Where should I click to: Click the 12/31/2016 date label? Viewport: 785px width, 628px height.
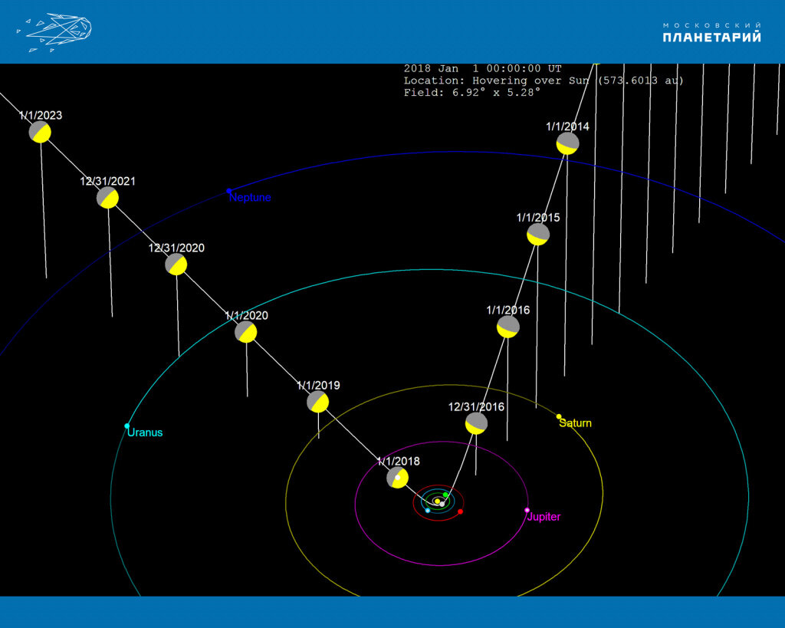click(476, 406)
